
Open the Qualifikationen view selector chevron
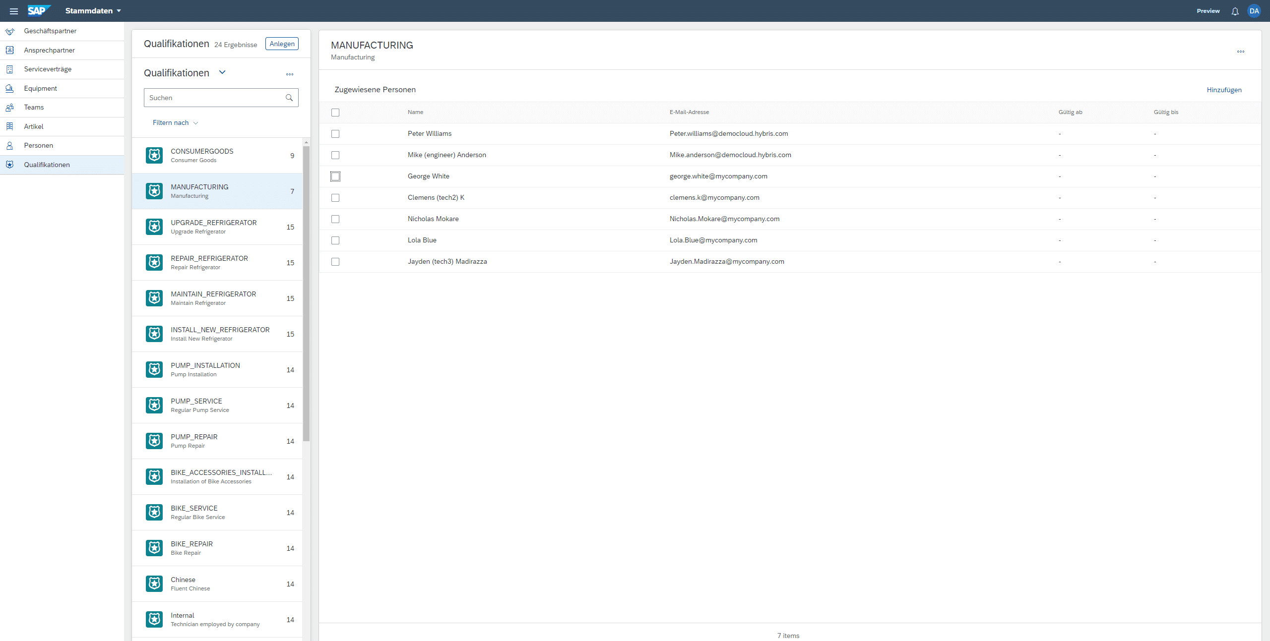click(x=222, y=72)
